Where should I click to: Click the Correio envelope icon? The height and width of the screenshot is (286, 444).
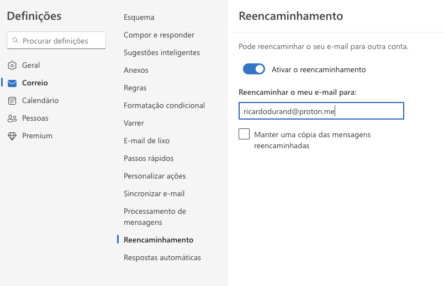tap(12, 83)
